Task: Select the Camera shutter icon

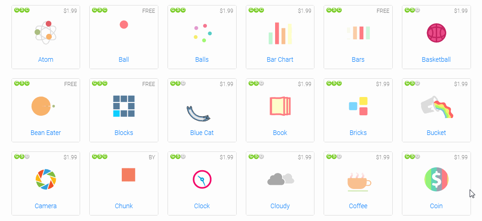Action: [x=45, y=179]
